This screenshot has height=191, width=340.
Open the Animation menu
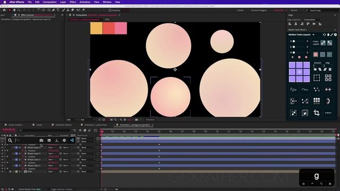[x=85, y=2]
